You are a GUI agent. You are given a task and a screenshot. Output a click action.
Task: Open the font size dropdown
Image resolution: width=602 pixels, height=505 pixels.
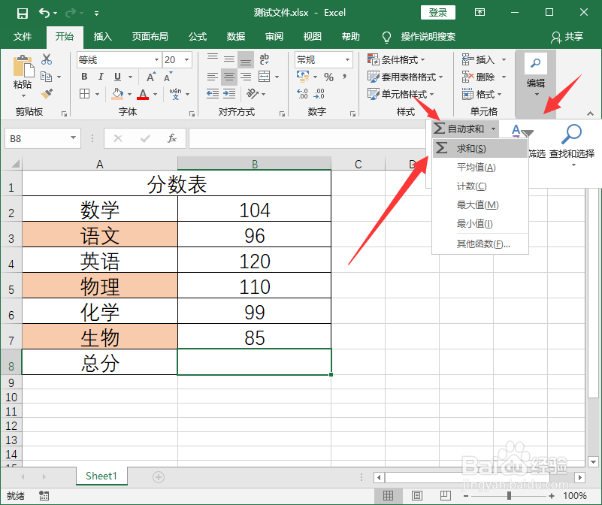coord(186,59)
